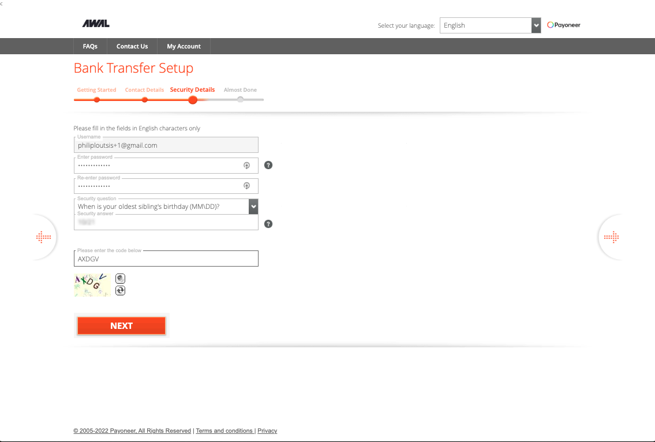Expand the Security question dropdown

253,207
